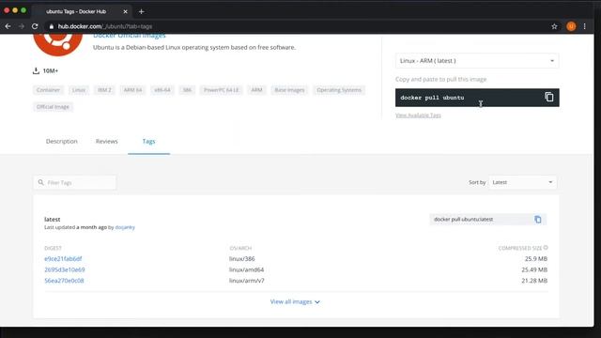Click the ARM tag chip
Viewport: 601px width, 338px height.
pyautogui.click(x=256, y=90)
